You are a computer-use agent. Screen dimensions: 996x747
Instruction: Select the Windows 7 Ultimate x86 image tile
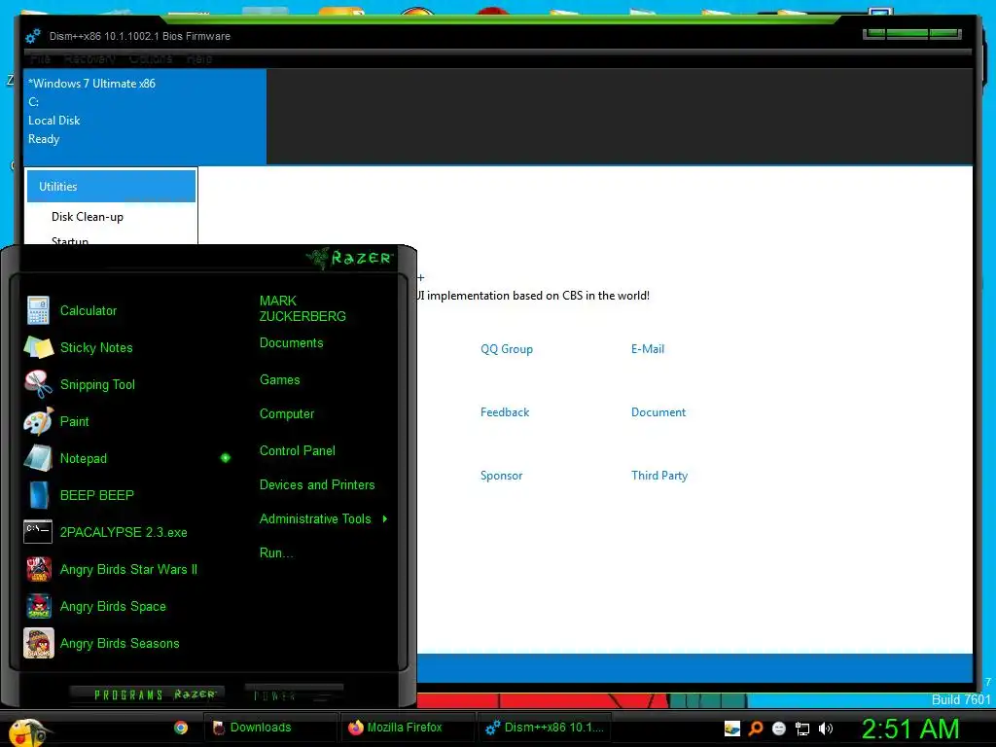(x=145, y=117)
